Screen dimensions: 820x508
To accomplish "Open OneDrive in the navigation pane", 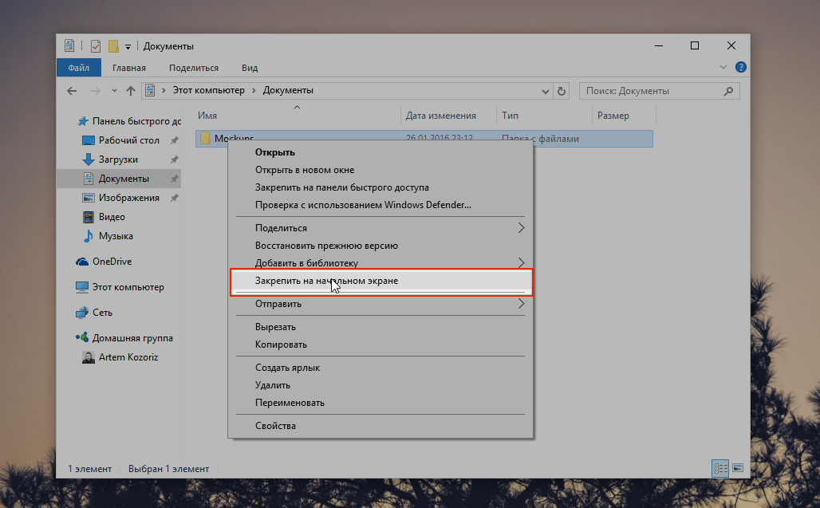I will (112, 262).
